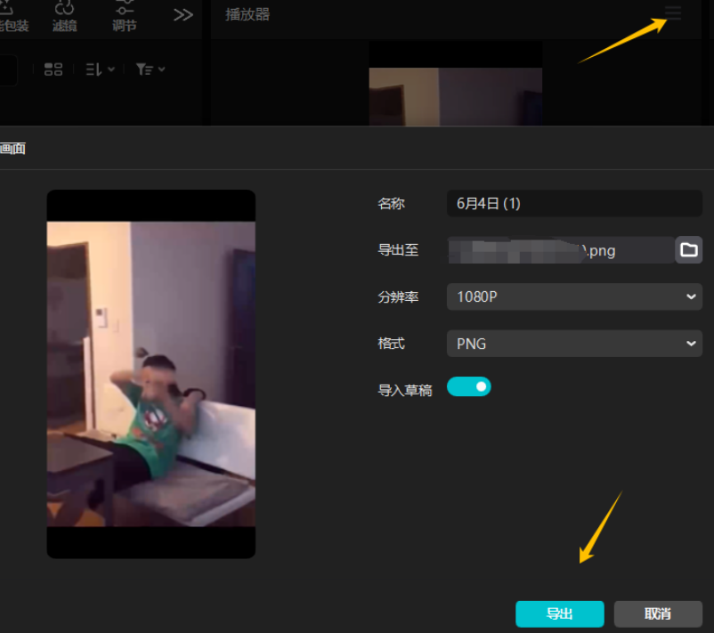Open the 滤镜 (Filters) panel

coord(64,17)
